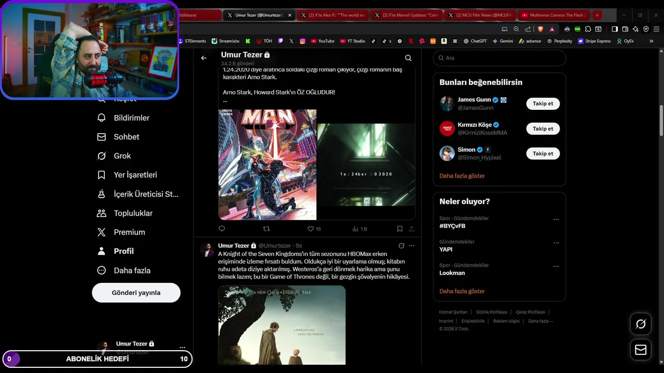Viewport: 664px width, 373px height.
Task: Open the green 1e:24ber:02020 screenshot image
Action: [366, 165]
